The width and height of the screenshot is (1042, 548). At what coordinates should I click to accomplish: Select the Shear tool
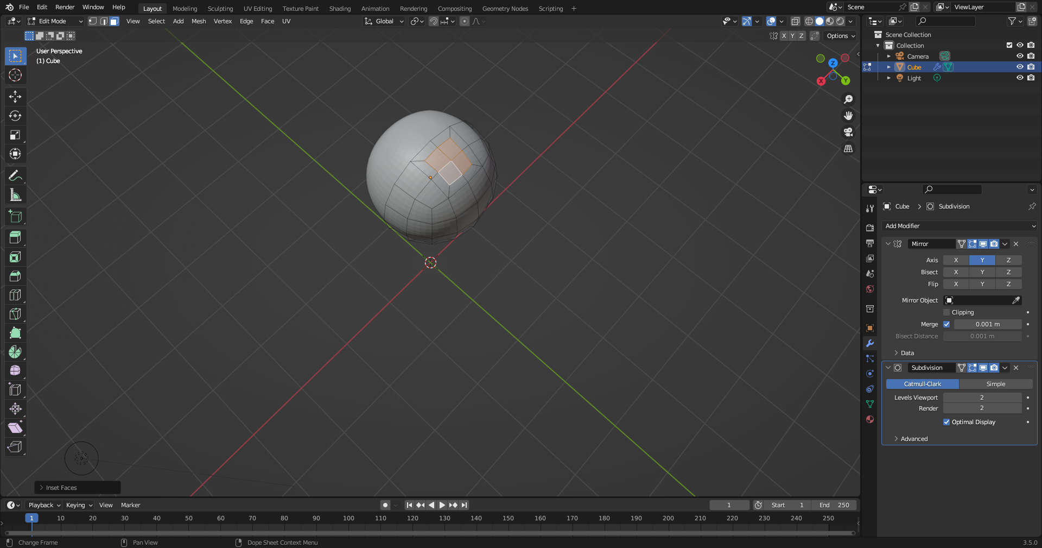(x=15, y=428)
